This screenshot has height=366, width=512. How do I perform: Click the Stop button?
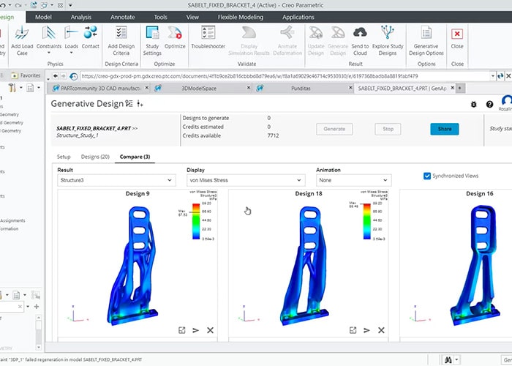tap(388, 129)
